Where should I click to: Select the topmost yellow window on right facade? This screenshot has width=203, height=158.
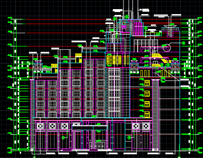(147, 83)
